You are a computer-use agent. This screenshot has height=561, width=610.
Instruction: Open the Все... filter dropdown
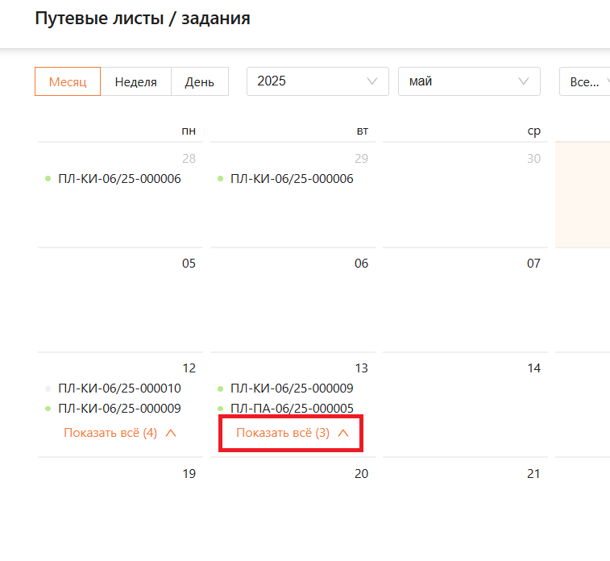point(585,81)
